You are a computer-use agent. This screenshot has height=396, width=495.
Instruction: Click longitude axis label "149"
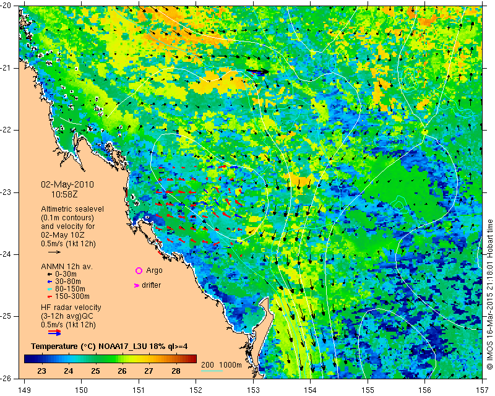tap(24, 390)
